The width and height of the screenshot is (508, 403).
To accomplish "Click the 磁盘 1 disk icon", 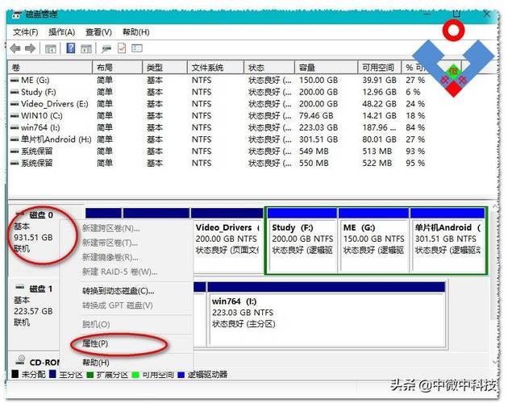I will [20, 288].
